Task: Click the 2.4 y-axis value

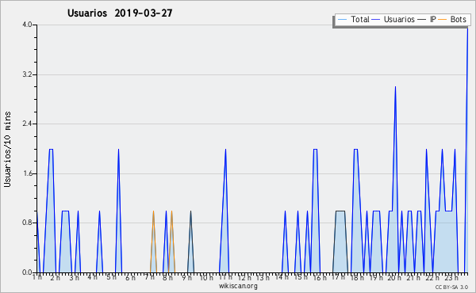Action: [27, 124]
